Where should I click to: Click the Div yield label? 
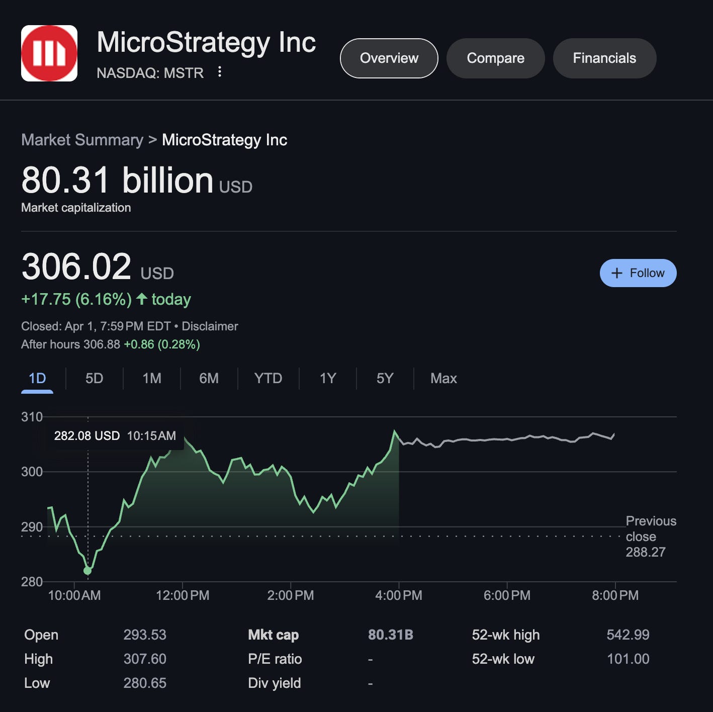coord(275,683)
